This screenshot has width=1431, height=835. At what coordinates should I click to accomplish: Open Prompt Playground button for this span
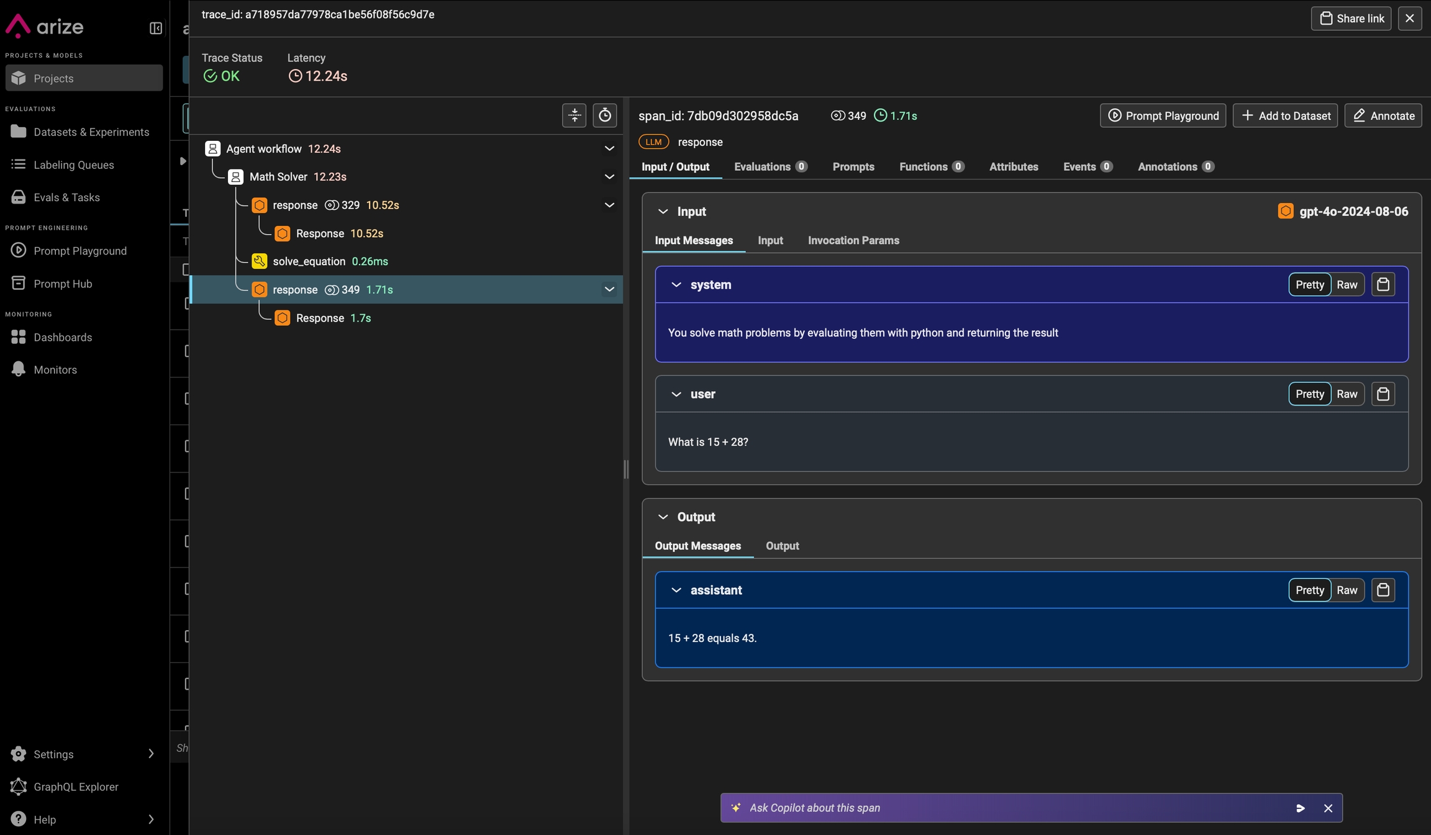tap(1163, 115)
